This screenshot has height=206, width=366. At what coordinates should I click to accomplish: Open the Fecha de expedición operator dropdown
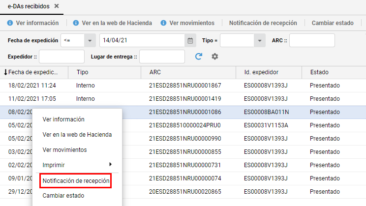pyautogui.click(x=90, y=41)
